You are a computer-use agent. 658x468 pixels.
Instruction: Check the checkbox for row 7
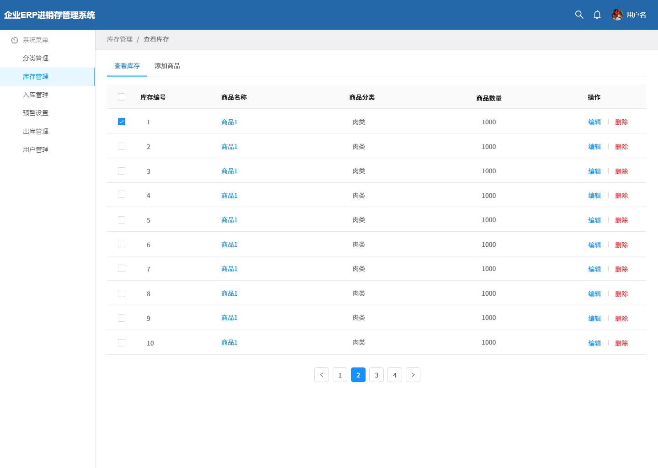[122, 268]
